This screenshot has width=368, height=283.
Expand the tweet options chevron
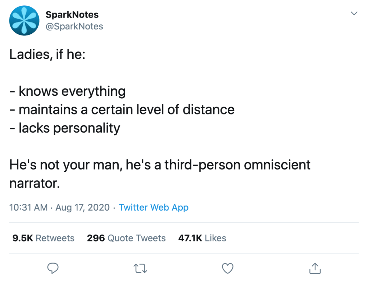point(354,14)
